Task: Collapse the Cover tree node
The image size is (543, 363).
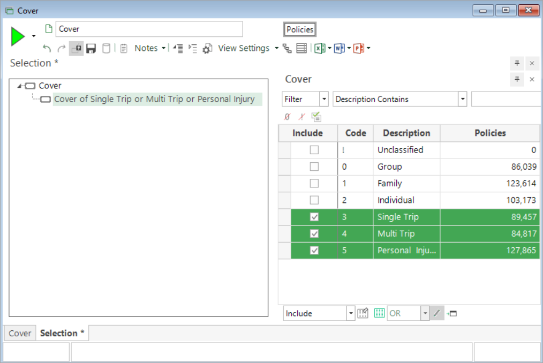Action: coord(19,86)
